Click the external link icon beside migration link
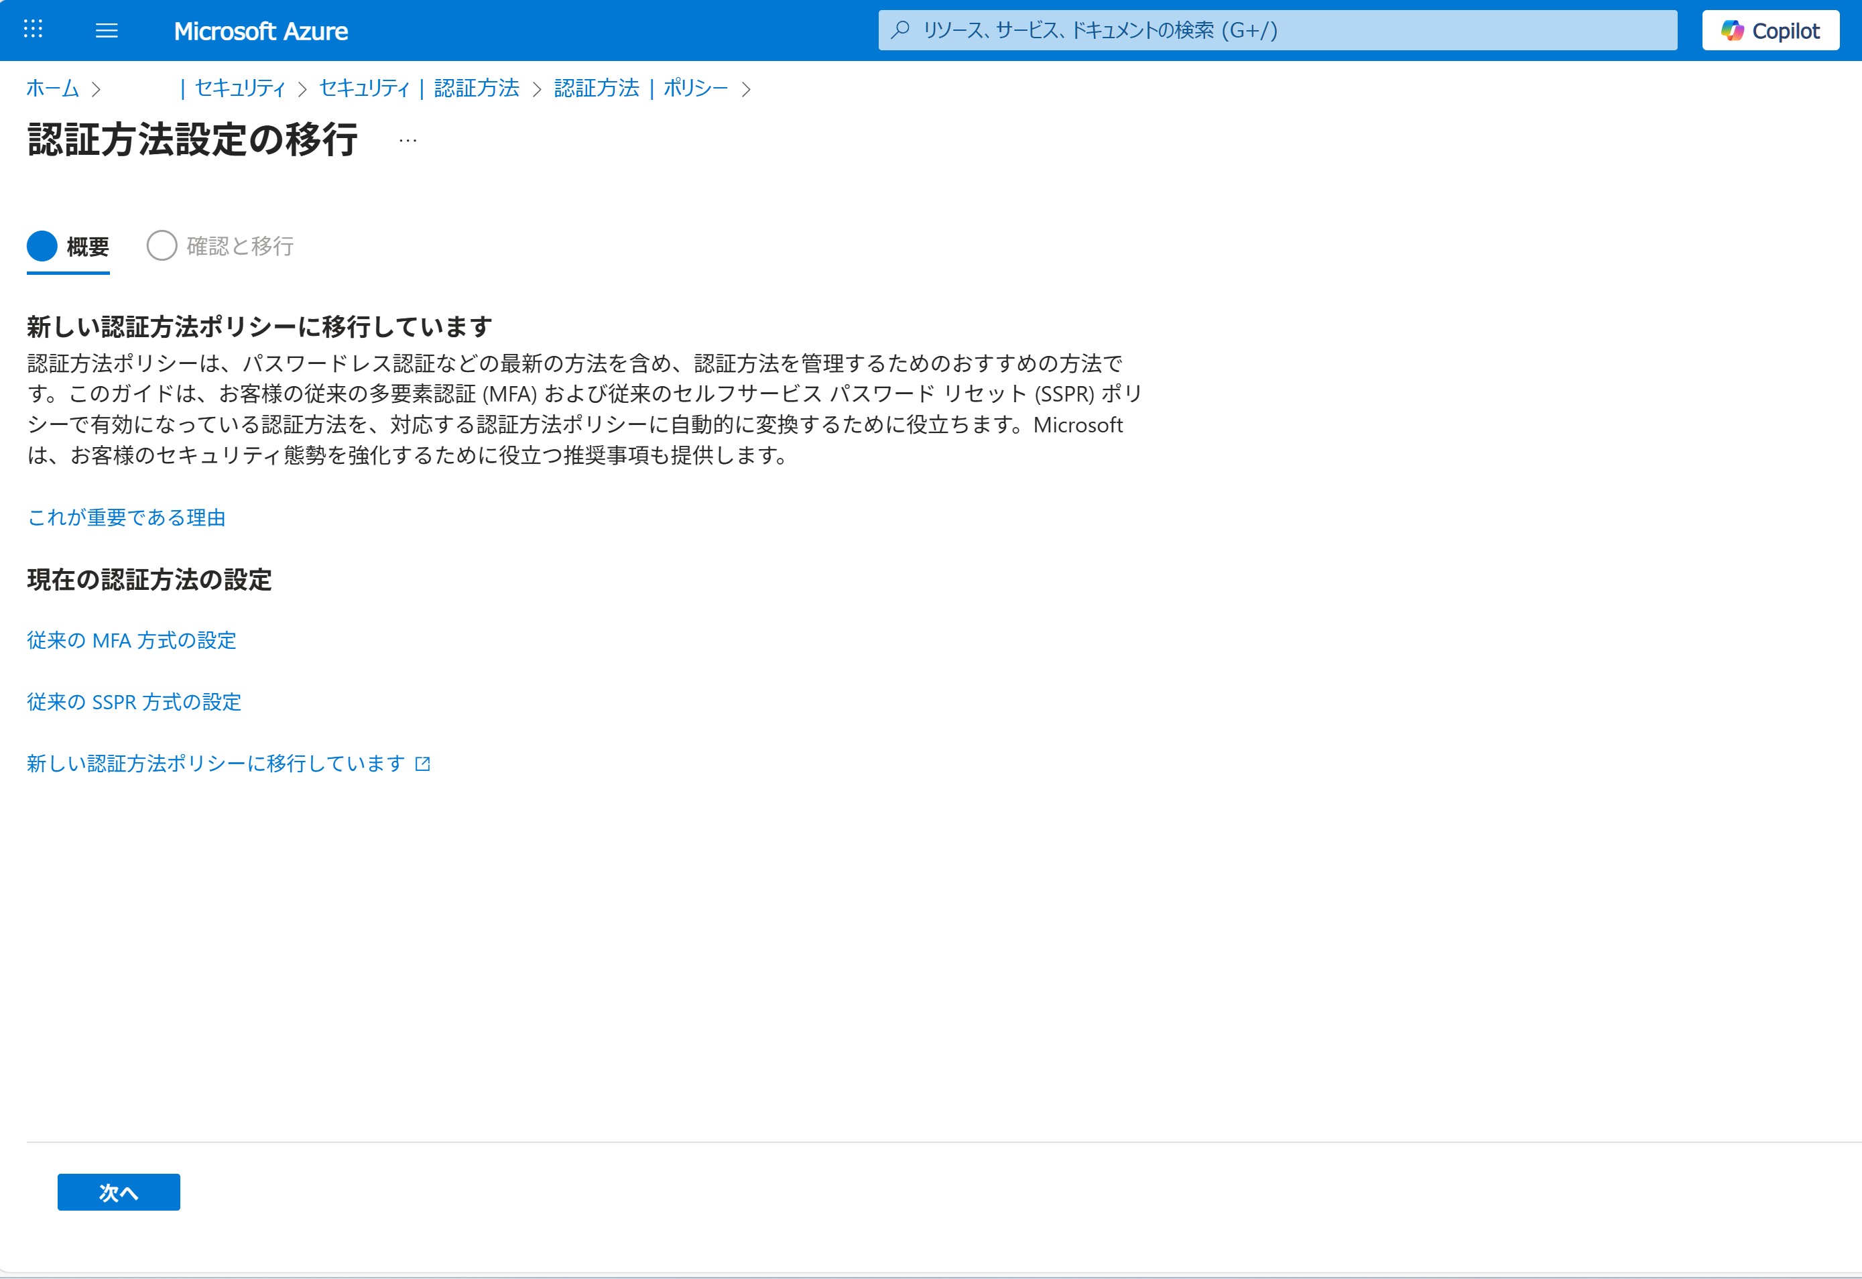 [x=423, y=764]
